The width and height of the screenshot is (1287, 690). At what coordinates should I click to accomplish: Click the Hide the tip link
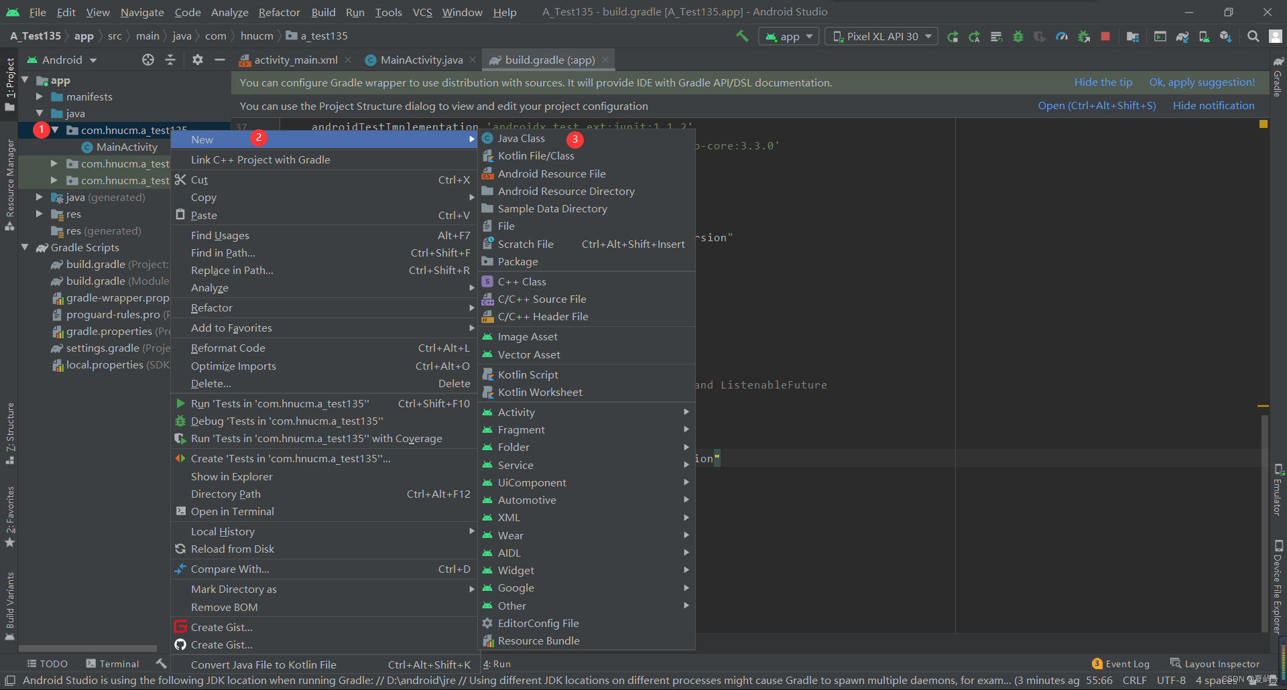1103,82
